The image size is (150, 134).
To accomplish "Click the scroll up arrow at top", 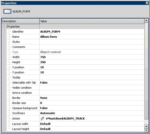I will 146,20.
